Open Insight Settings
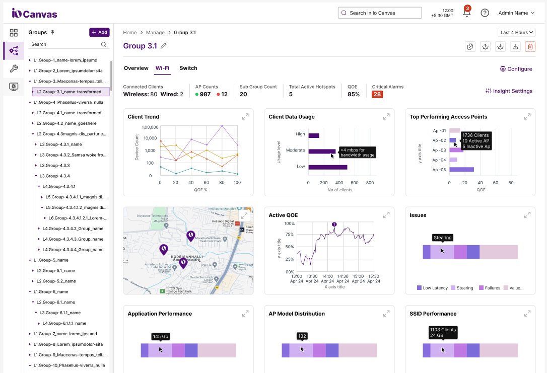 point(509,91)
